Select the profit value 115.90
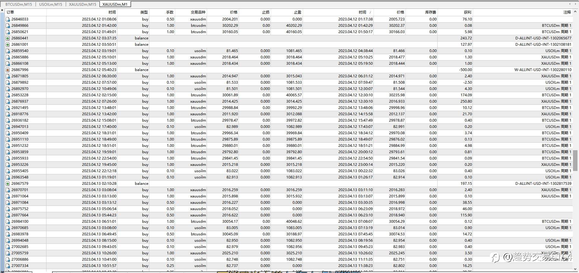The width and height of the screenshot is (579, 273). [x=466, y=215]
